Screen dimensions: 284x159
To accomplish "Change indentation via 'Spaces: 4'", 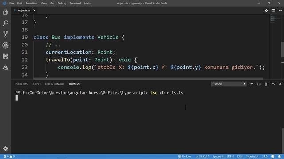I will click(x=218, y=156).
